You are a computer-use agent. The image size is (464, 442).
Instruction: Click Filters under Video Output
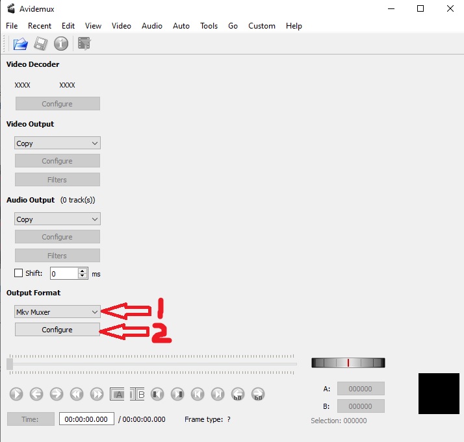coord(57,180)
